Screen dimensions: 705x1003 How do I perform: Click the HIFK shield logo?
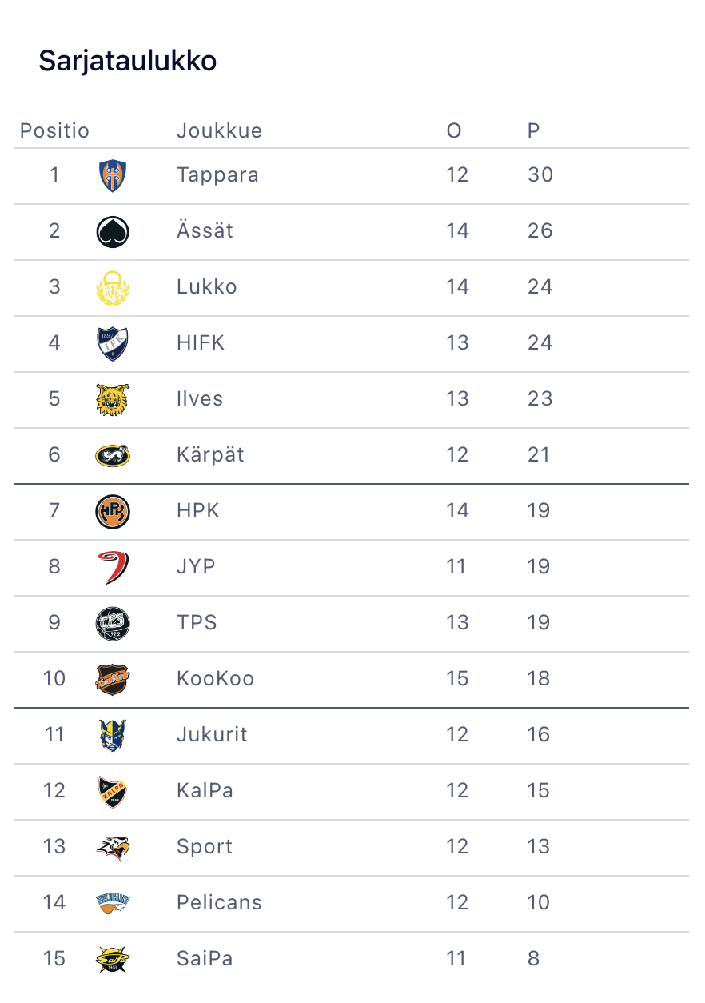coord(113,343)
